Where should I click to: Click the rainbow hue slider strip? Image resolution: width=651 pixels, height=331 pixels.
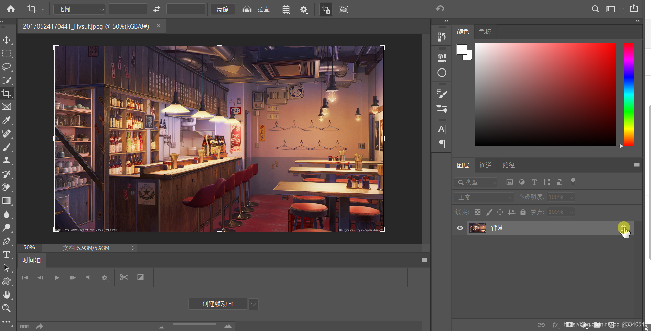pos(629,95)
